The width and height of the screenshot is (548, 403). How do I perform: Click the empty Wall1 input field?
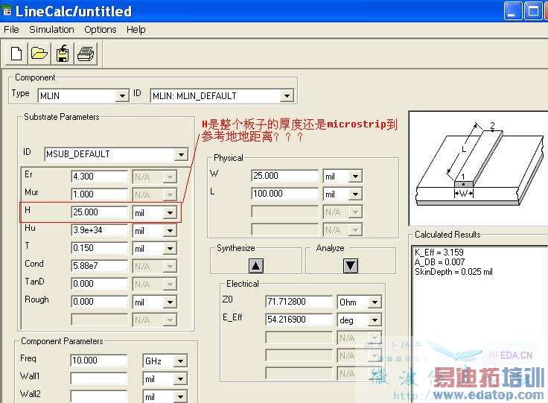pyautogui.click(x=99, y=378)
